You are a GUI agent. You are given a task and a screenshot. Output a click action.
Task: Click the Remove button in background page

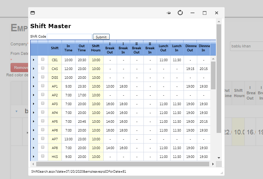click(20, 68)
